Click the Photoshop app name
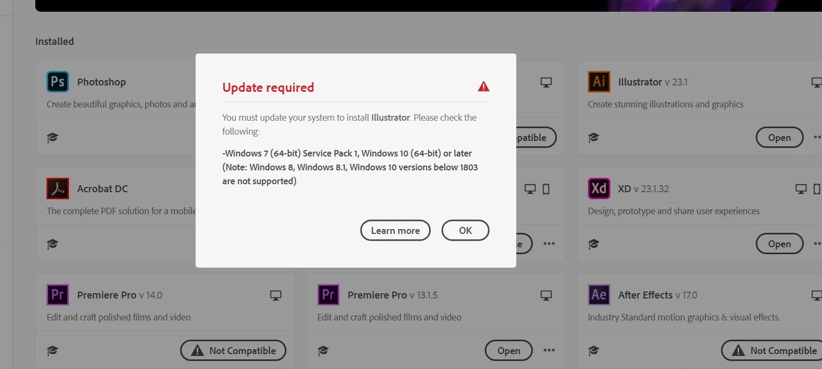 coord(102,82)
